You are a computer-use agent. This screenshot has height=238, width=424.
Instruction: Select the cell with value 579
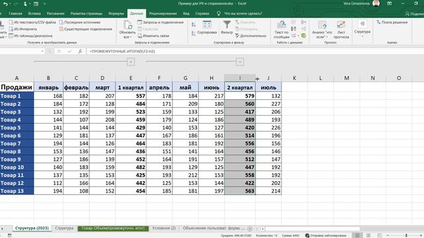[240, 96]
